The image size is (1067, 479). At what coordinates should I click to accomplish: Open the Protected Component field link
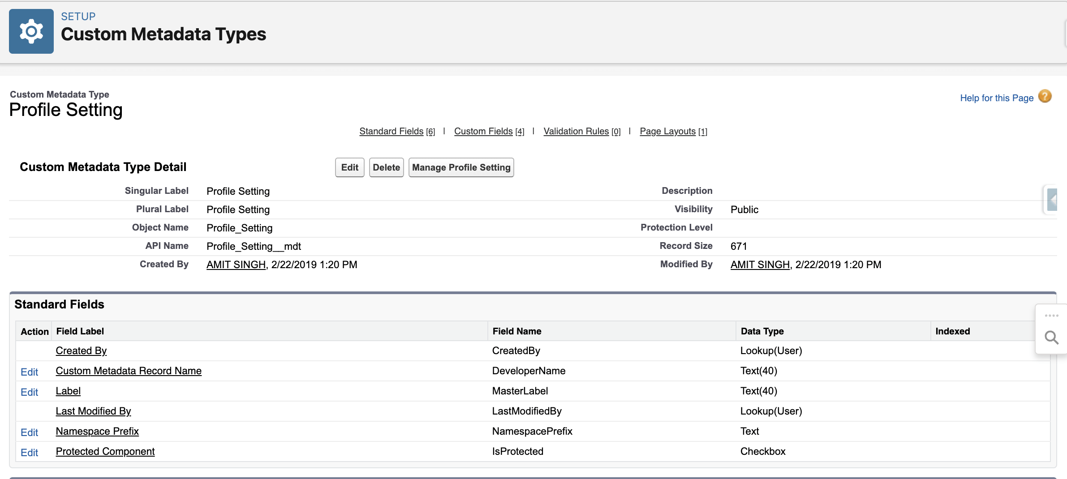tap(105, 451)
